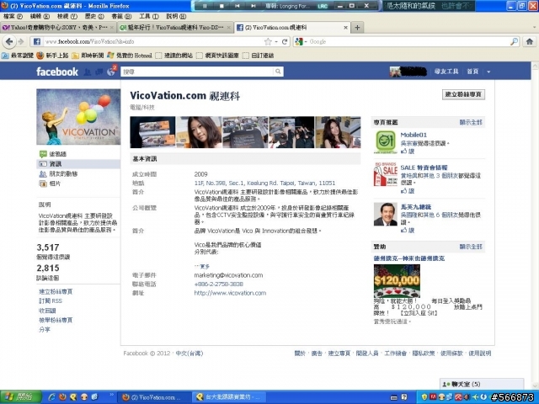Screen dimensions: 539x404
Task: Click the Windows 開始 start button
Action: [20, 397]
